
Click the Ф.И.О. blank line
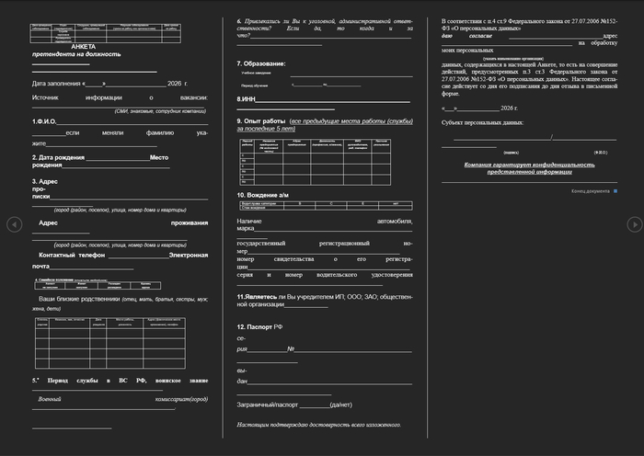click(132, 122)
